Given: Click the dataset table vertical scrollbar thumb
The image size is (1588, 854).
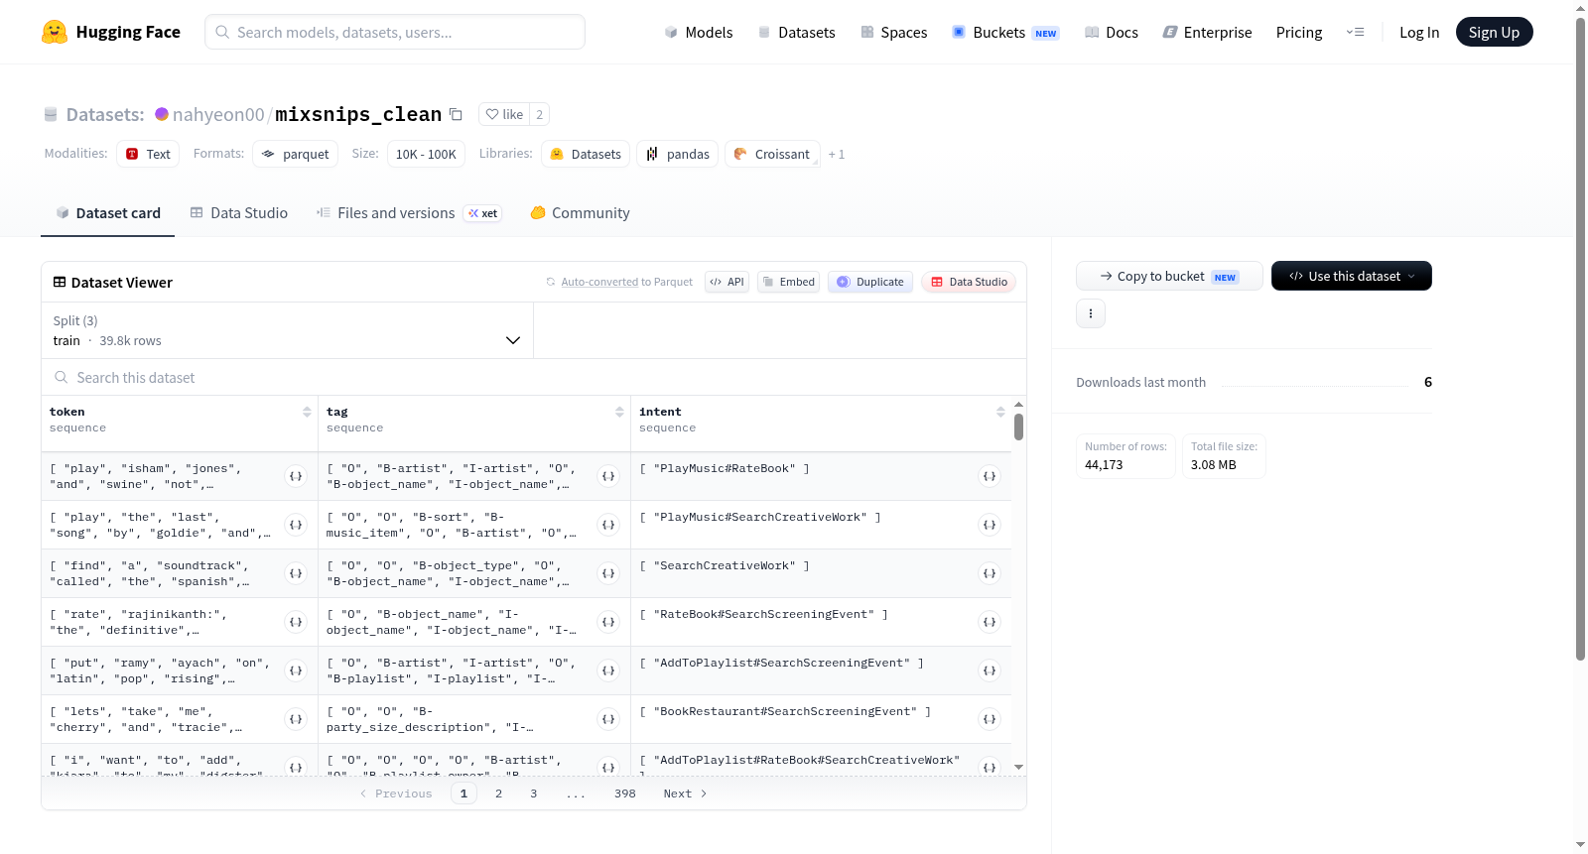Looking at the screenshot, I should 1018,427.
